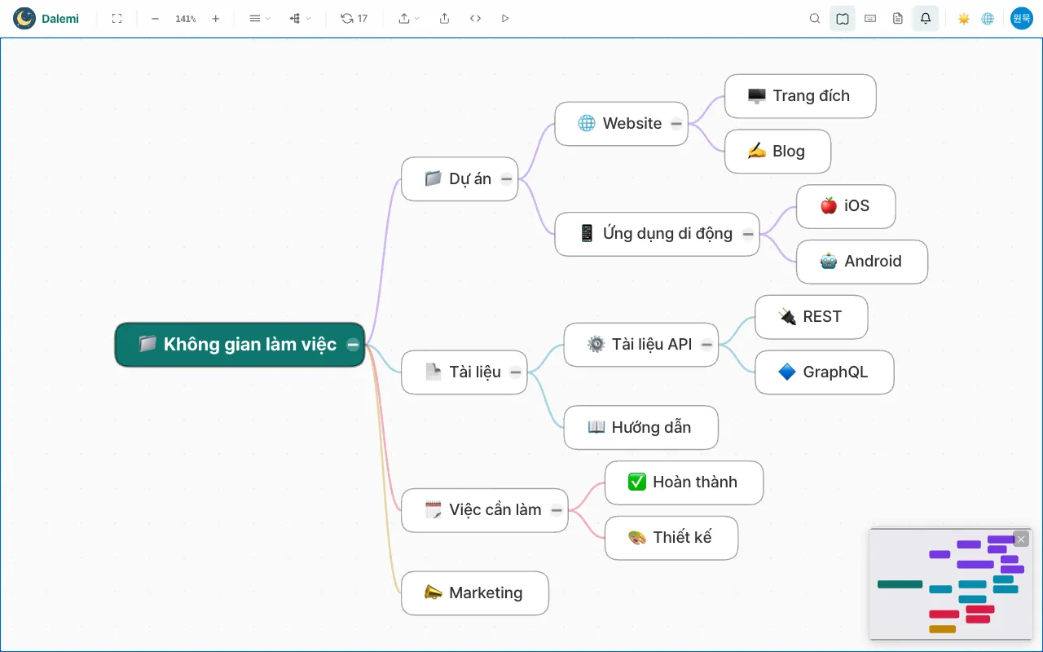Viewport: 1043px width, 652px height.
Task: Select the GraphQL node
Action: coord(825,372)
